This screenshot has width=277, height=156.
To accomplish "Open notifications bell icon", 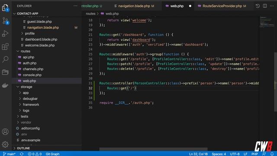I will (272, 154).
